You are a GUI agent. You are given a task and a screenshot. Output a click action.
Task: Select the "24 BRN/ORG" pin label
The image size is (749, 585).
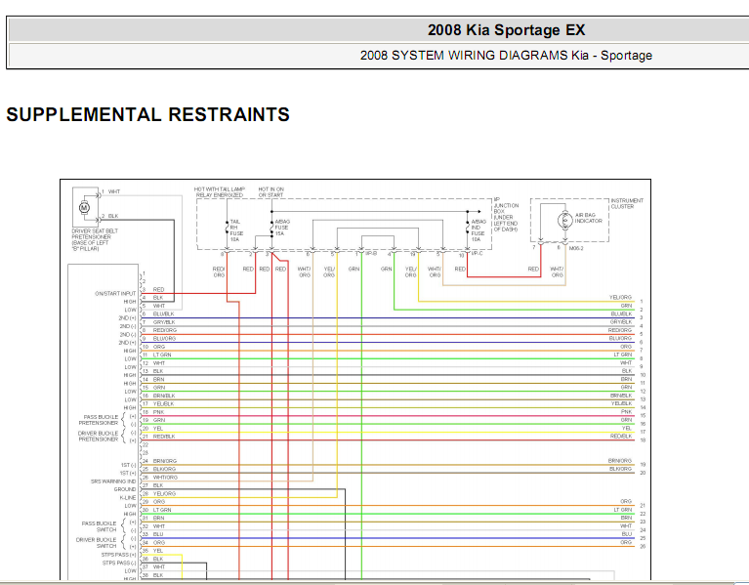(x=159, y=461)
